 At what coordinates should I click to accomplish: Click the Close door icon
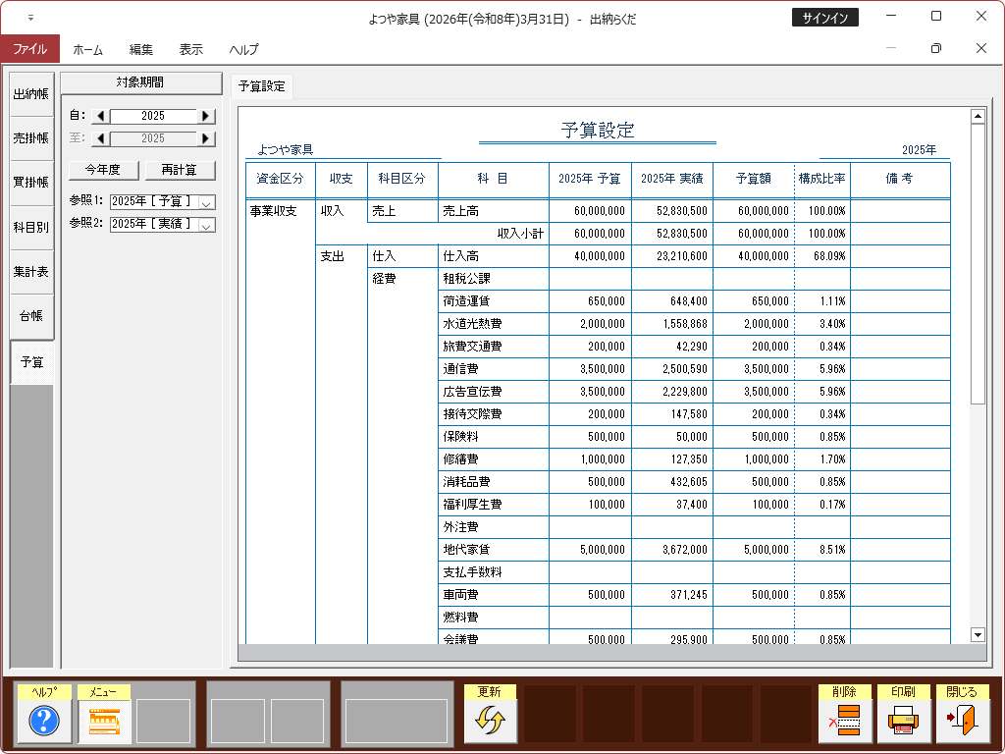coord(962,722)
